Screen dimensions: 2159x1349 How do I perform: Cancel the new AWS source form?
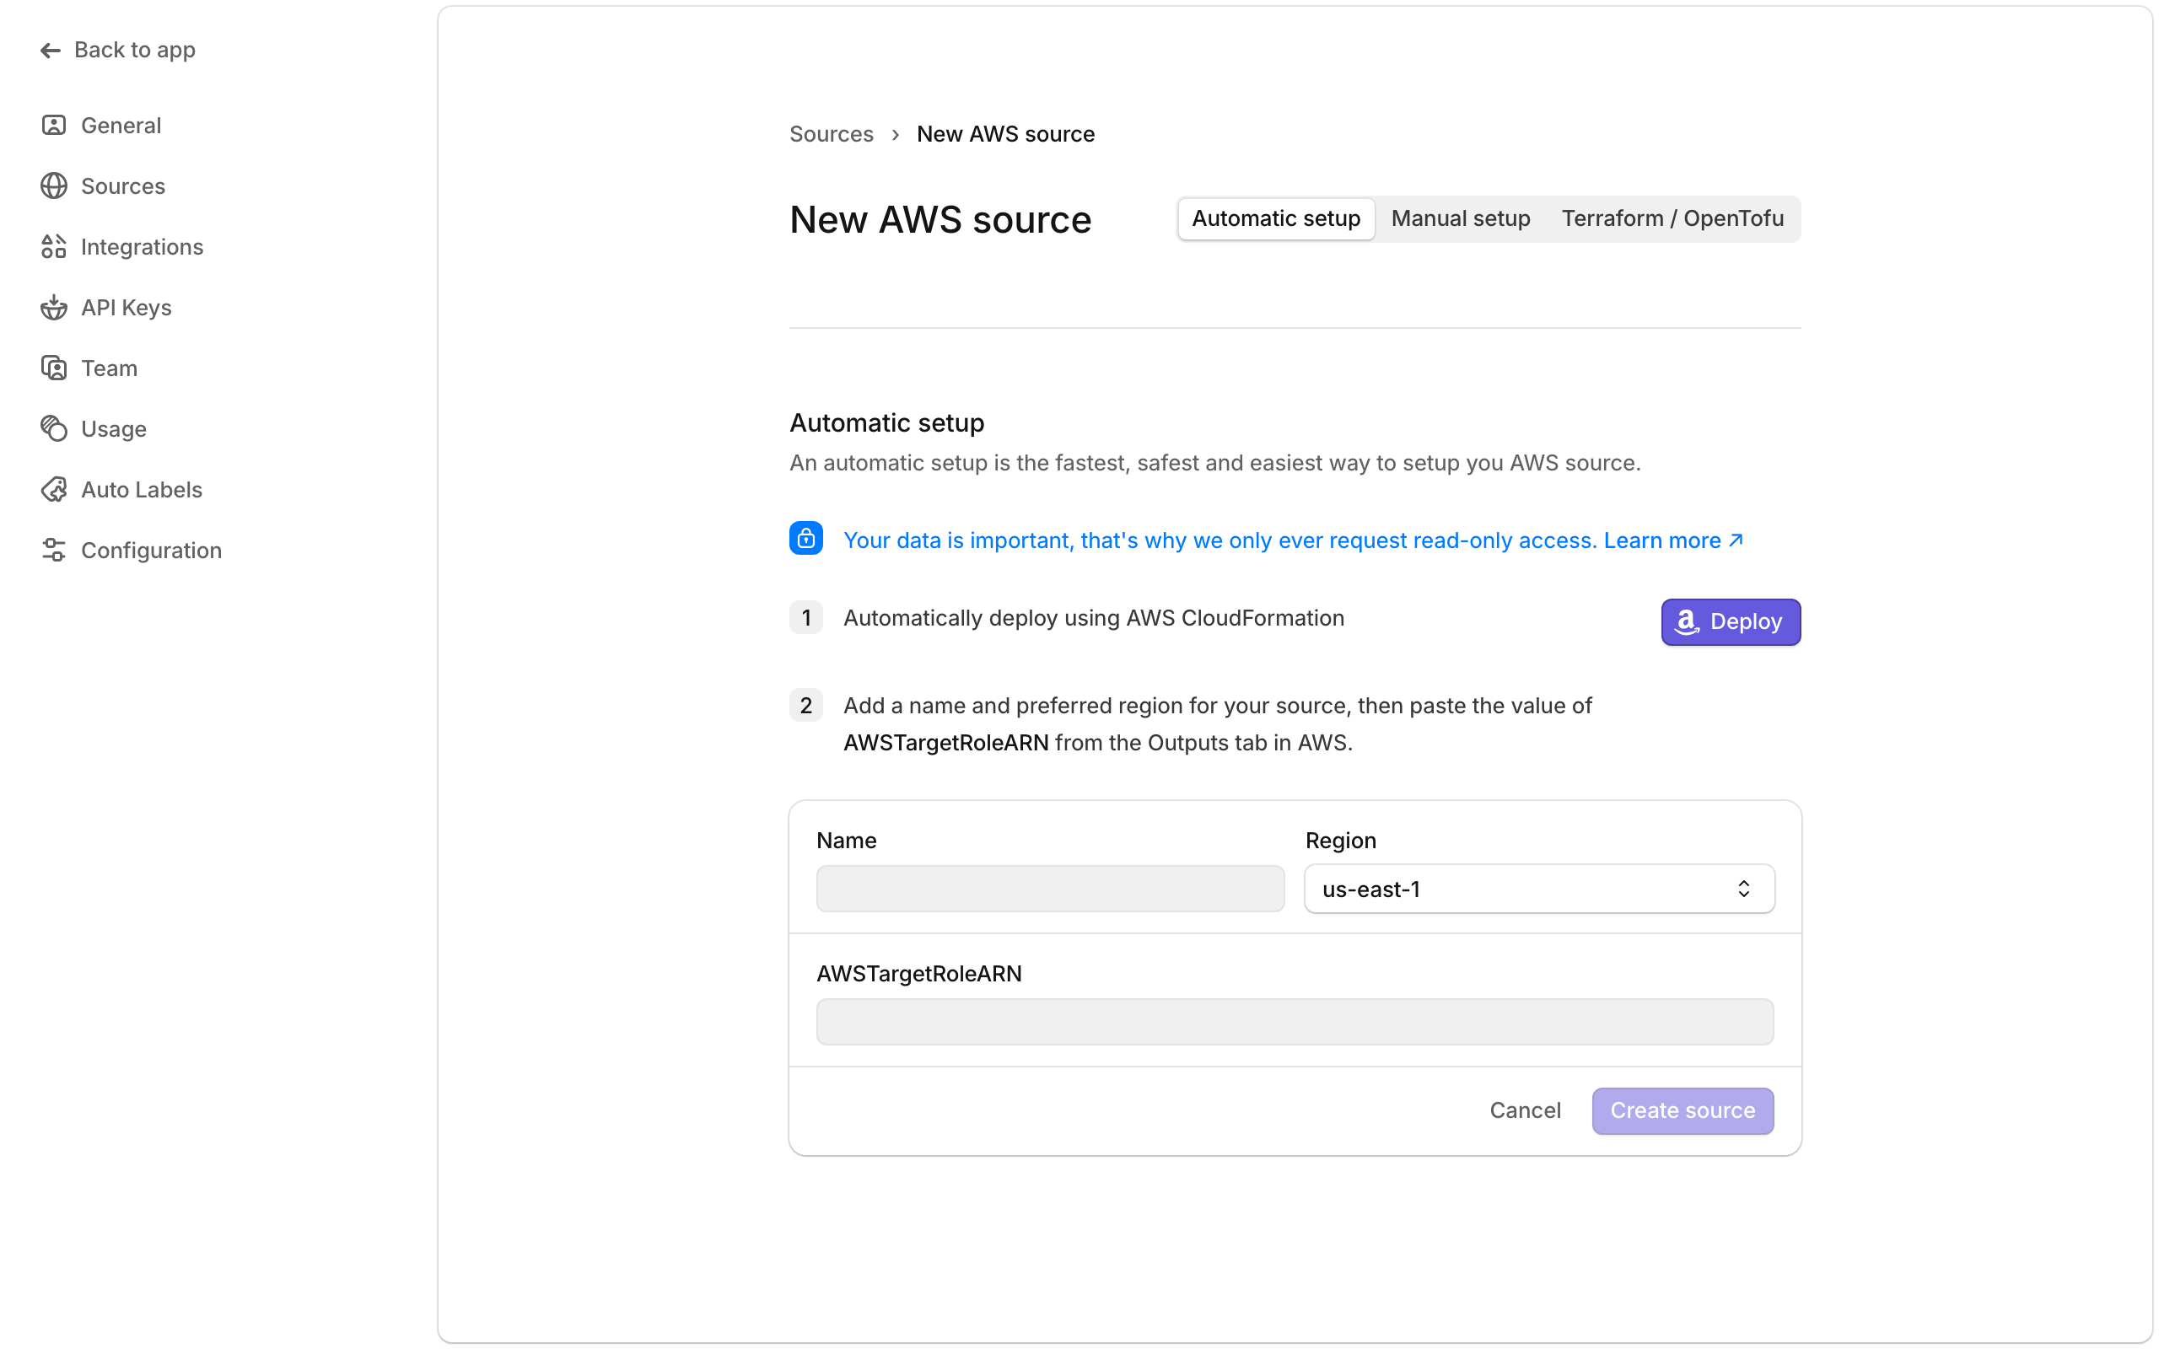1525,1110
